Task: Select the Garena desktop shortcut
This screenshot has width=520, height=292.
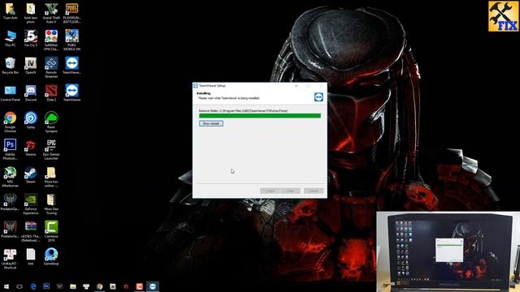Action: click(x=31, y=148)
